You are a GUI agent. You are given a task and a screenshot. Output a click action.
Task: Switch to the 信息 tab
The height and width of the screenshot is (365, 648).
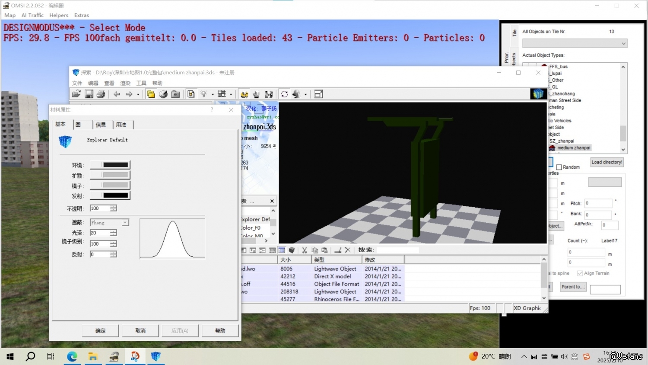(x=101, y=125)
